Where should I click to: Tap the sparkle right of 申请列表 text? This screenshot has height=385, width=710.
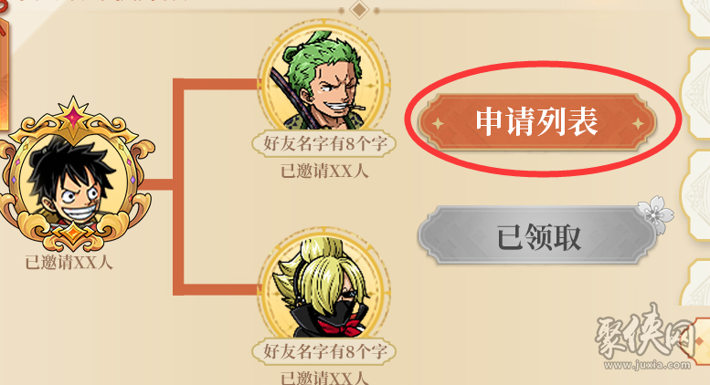[638, 123]
